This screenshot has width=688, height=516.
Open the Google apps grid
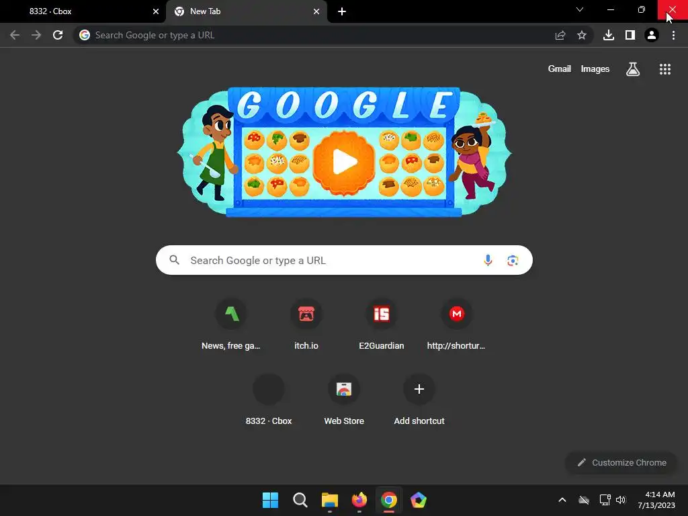click(665, 69)
